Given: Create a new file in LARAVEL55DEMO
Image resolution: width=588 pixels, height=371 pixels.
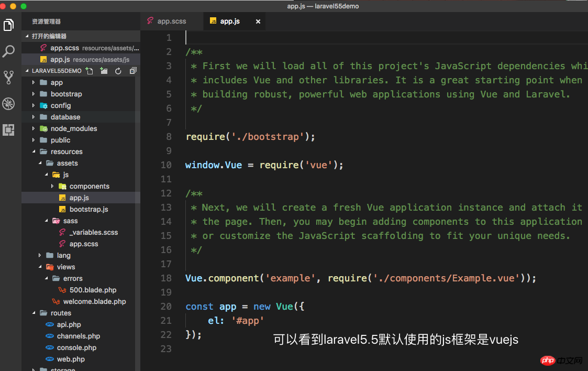Looking at the screenshot, I should (x=89, y=71).
